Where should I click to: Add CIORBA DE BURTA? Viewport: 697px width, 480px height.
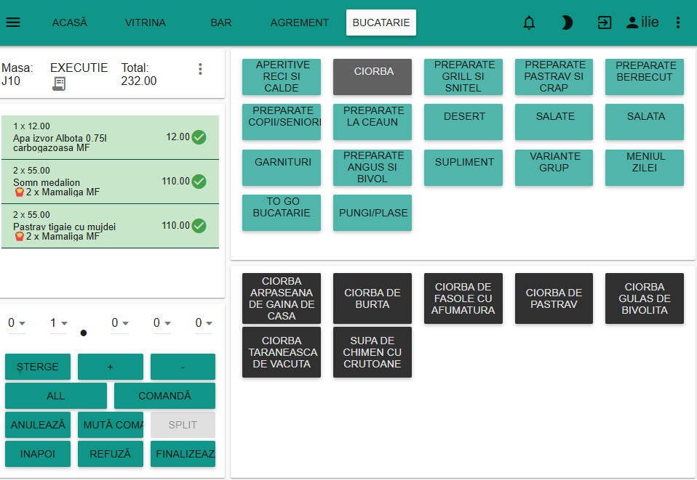(373, 298)
